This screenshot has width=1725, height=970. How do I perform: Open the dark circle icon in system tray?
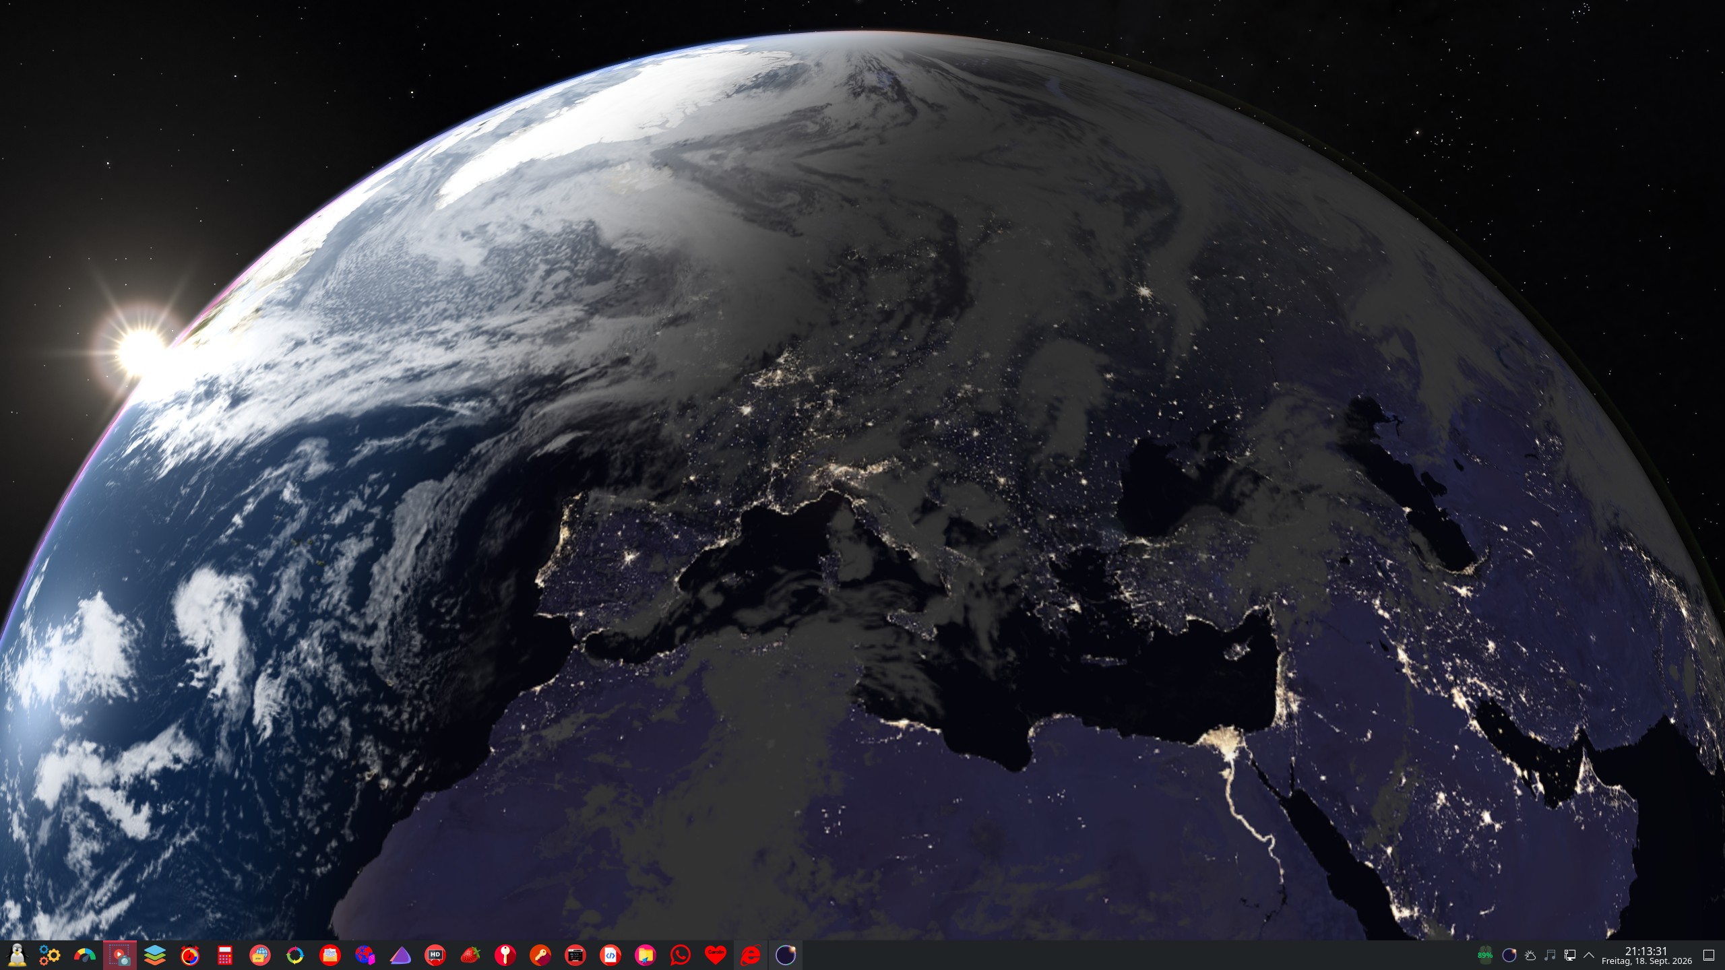[x=1509, y=955]
